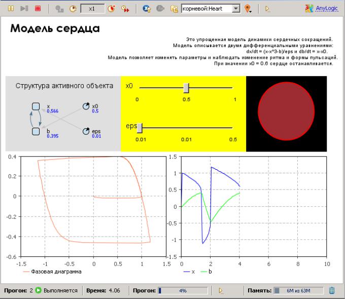This screenshot has width=345, height=299.
Task: Click the x and b time plot
Action: point(254,206)
